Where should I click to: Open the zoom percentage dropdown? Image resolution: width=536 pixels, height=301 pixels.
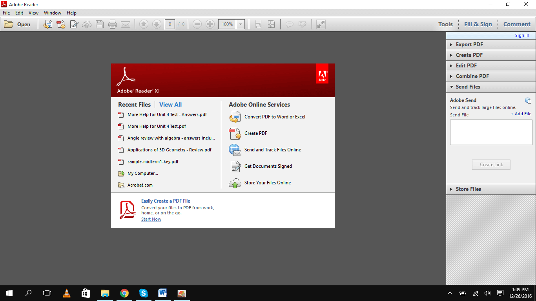pos(240,24)
